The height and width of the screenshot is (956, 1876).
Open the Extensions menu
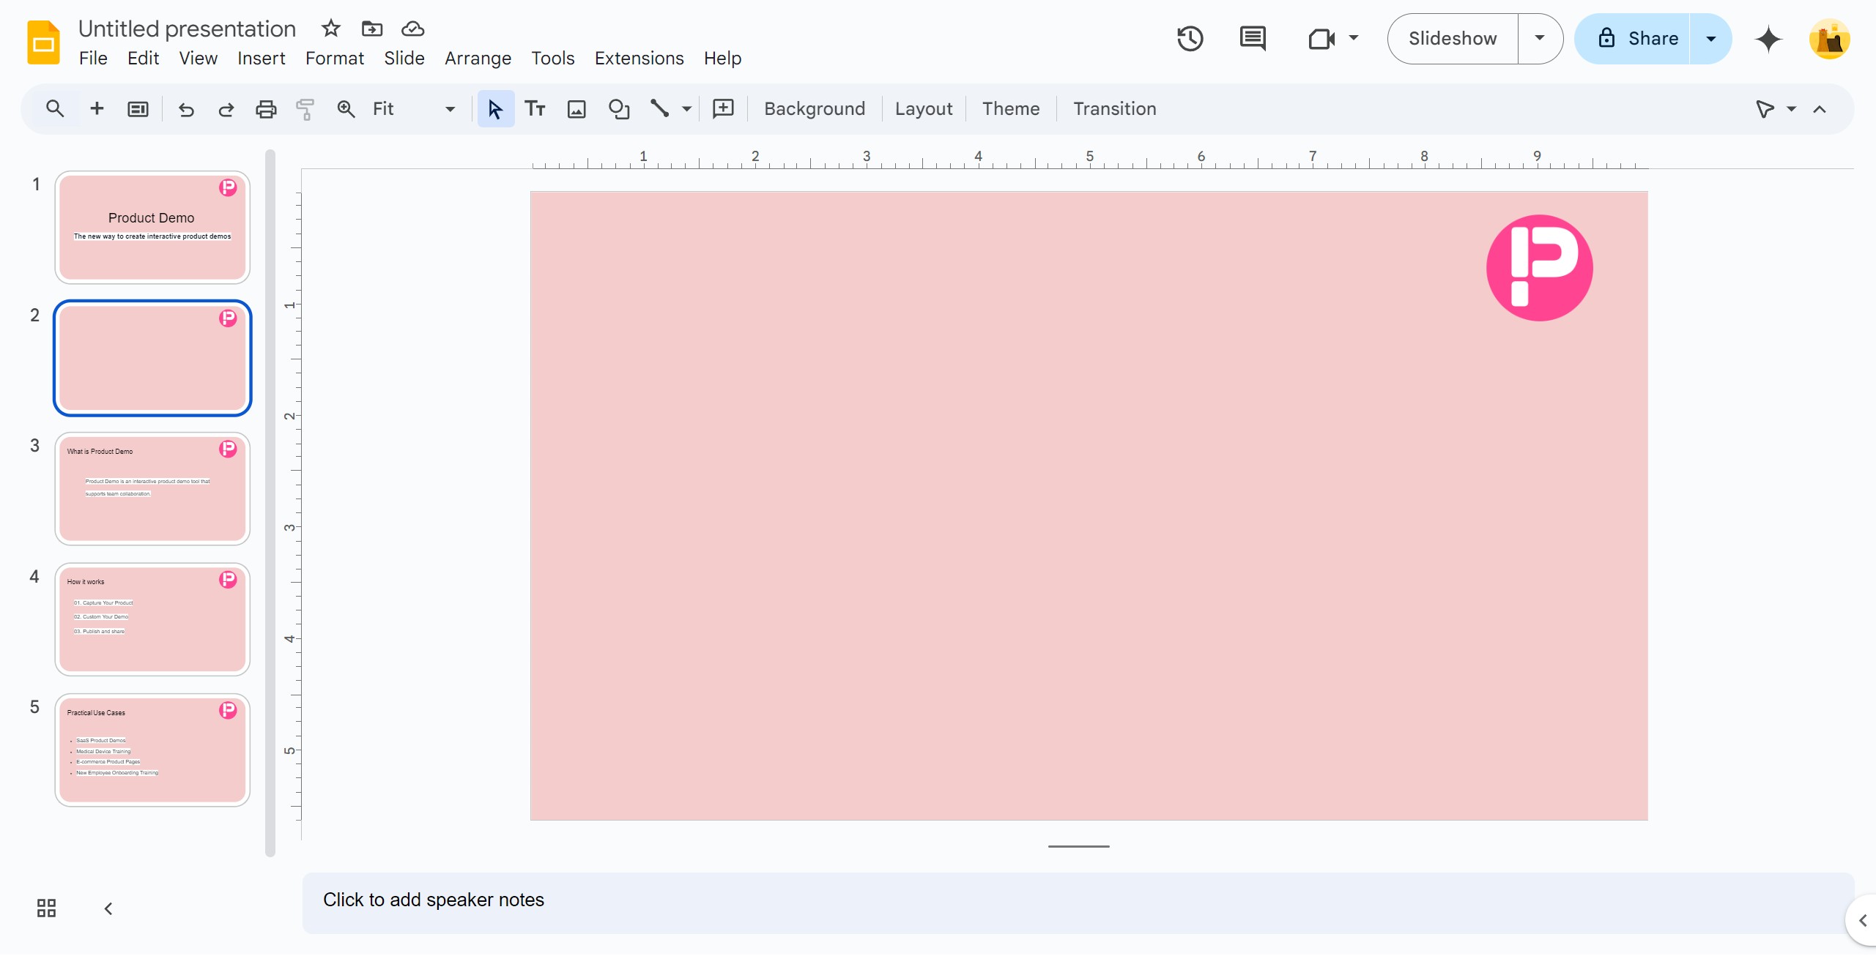(639, 58)
